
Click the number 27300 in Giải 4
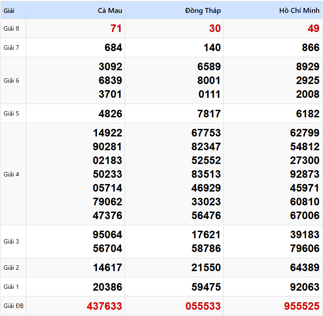[x=305, y=160]
